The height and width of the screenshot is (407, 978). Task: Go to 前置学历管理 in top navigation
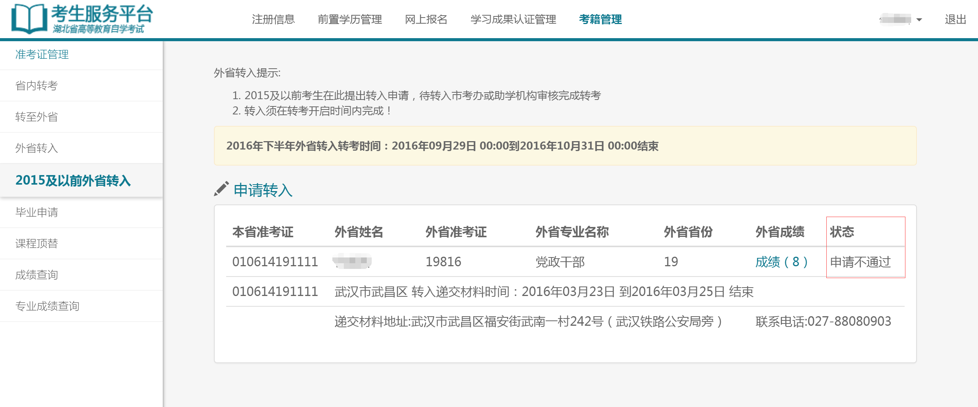[x=350, y=19]
